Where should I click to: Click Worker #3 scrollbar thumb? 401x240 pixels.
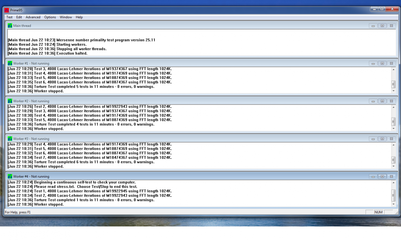pos(393,160)
